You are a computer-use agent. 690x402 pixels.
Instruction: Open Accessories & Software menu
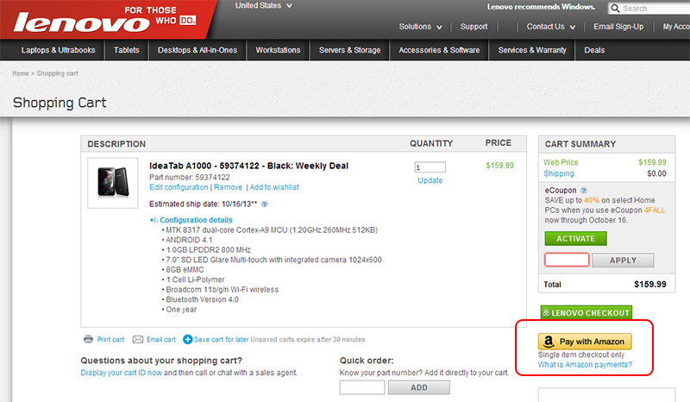[439, 50]
